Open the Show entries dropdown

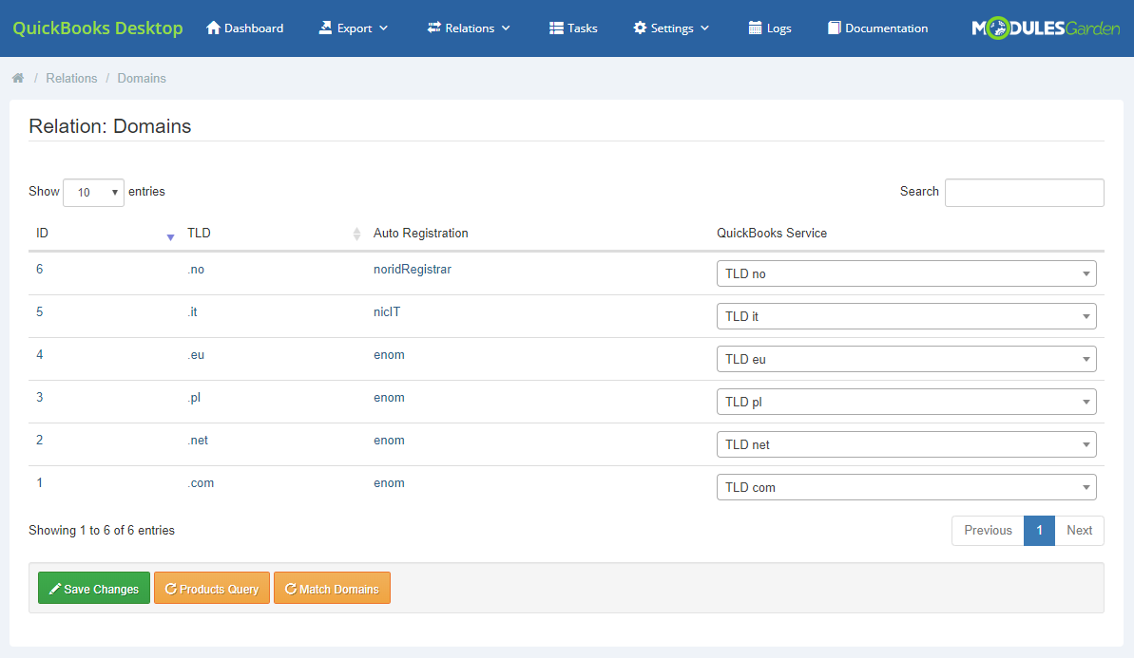click(x=92, y=192)
